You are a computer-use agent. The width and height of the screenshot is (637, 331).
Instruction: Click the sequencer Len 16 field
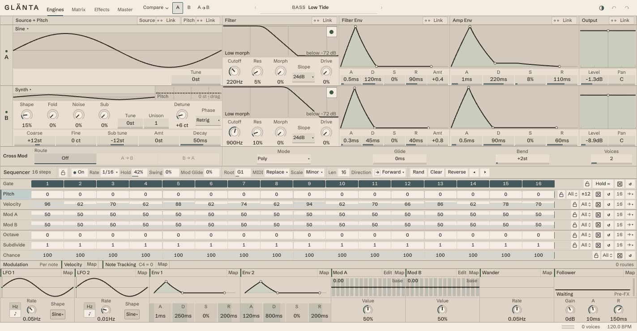coord(344,172)
